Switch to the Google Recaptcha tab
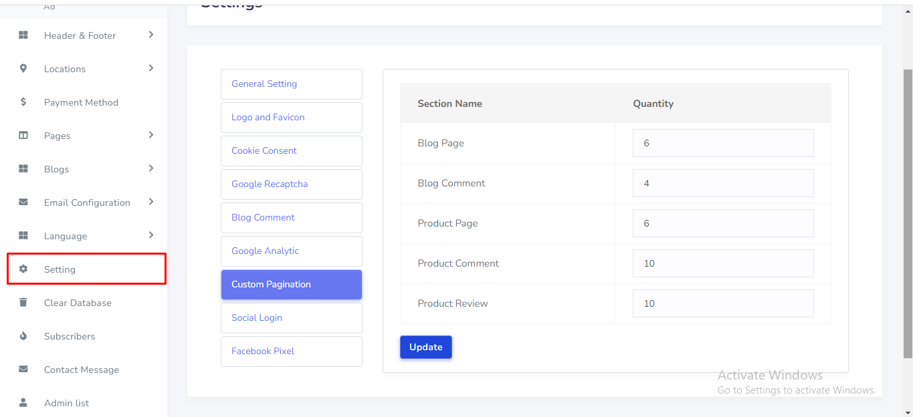 click(x=291, y=184)
